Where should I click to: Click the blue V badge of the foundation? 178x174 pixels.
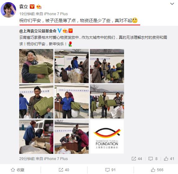tap(60, 31)
